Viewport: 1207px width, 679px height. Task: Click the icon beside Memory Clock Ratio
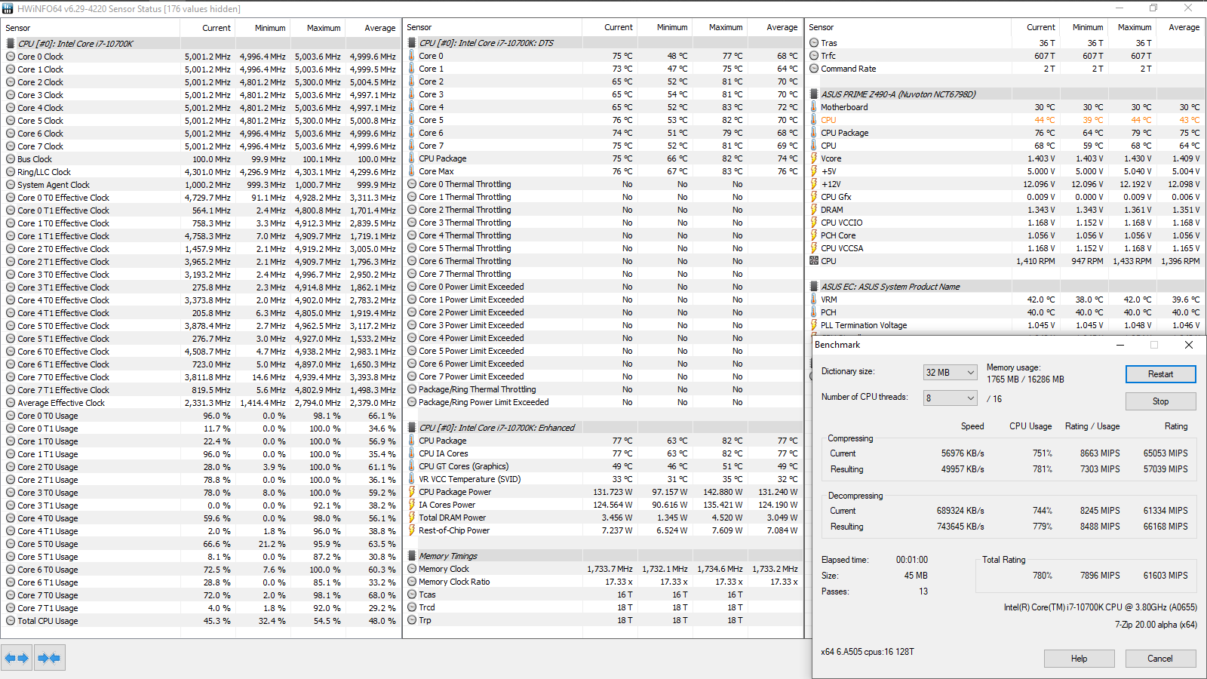(412, 582)
